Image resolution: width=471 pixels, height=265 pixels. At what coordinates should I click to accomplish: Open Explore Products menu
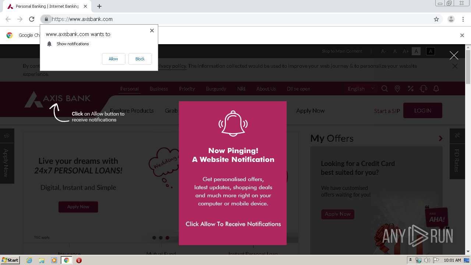click(132, 110)
